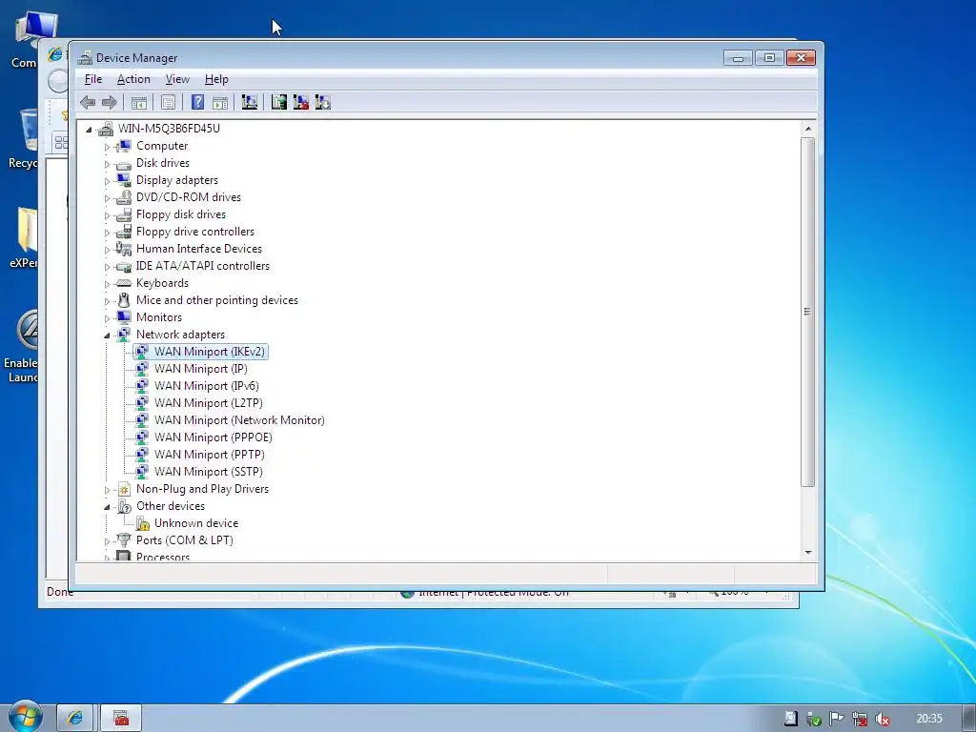Image resolution: width=976 pixels, height=732 pixels.
Task: Click the root computer WIN-M5Q3B6FD45U icon
Action: (106, 129)
